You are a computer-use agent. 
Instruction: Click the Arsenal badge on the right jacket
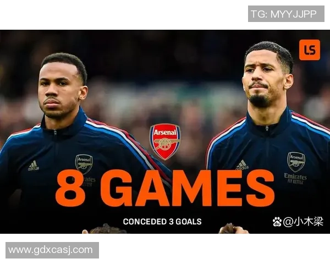tap(296, 162)
